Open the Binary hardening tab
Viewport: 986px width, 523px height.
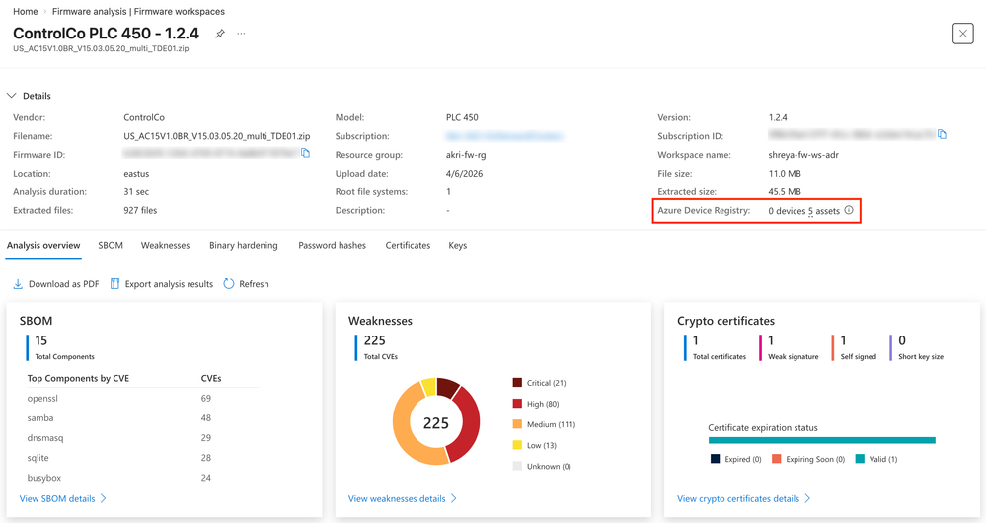tap(244, 245)
